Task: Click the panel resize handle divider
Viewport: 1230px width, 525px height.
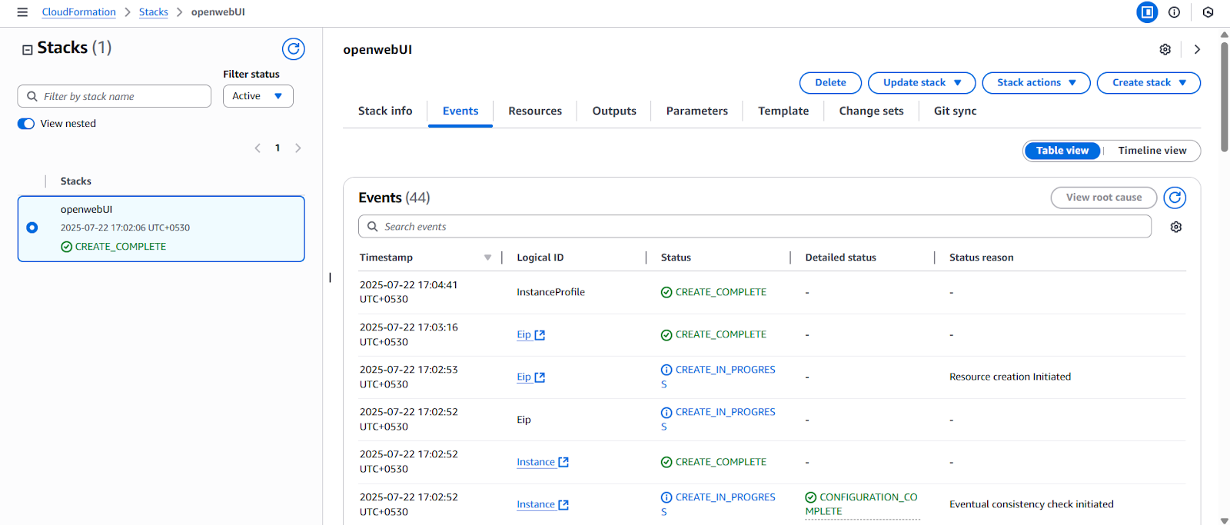Action: [330, 277]
